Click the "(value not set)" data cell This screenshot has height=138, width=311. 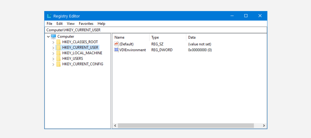tap(199, 44)
